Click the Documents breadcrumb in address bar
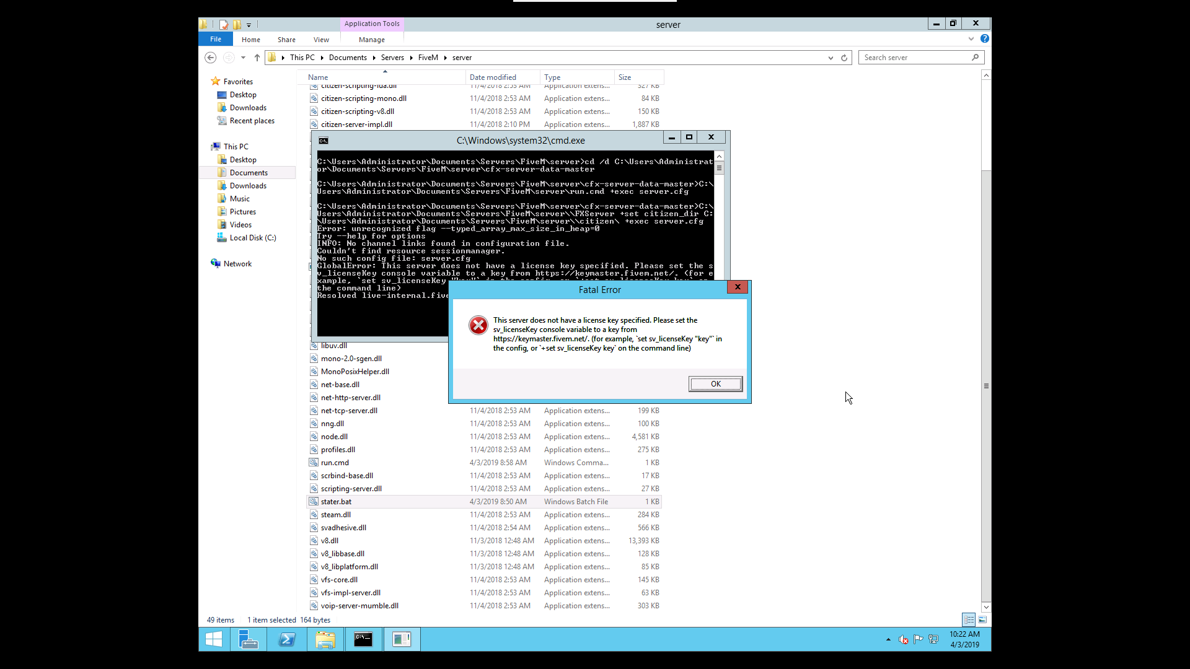 [348, 58]
